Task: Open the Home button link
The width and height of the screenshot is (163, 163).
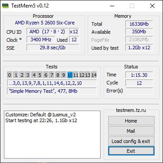Action: click(x=131, y=121)
